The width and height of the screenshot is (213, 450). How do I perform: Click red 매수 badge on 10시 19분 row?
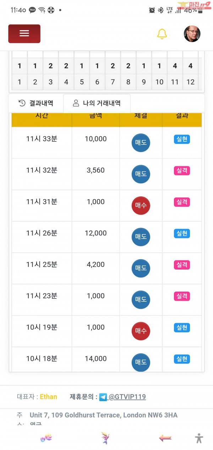(x=141, y=331)
